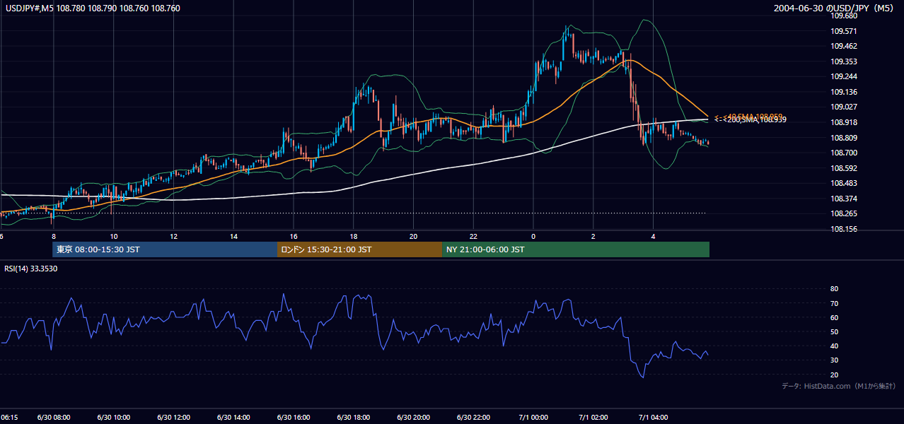Click the 6/30 10:00 date label
This screenshot has height=424, width=904.
pos(114,418)
